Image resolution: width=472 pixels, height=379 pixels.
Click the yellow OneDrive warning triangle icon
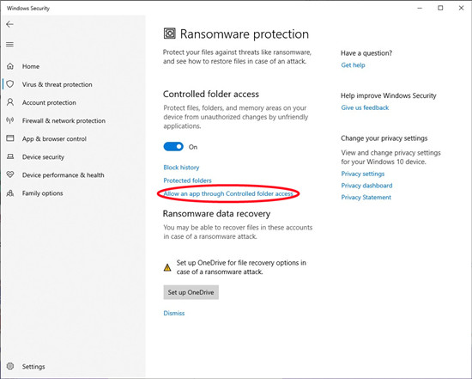[x=167, y=267]
